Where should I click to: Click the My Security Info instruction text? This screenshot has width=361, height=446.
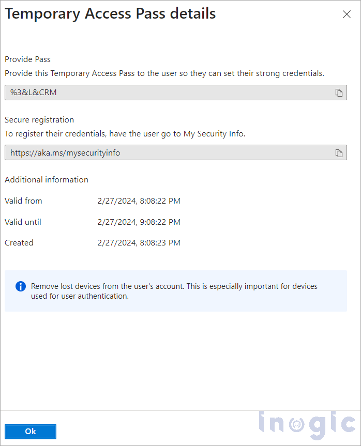[x=125, y=134]
